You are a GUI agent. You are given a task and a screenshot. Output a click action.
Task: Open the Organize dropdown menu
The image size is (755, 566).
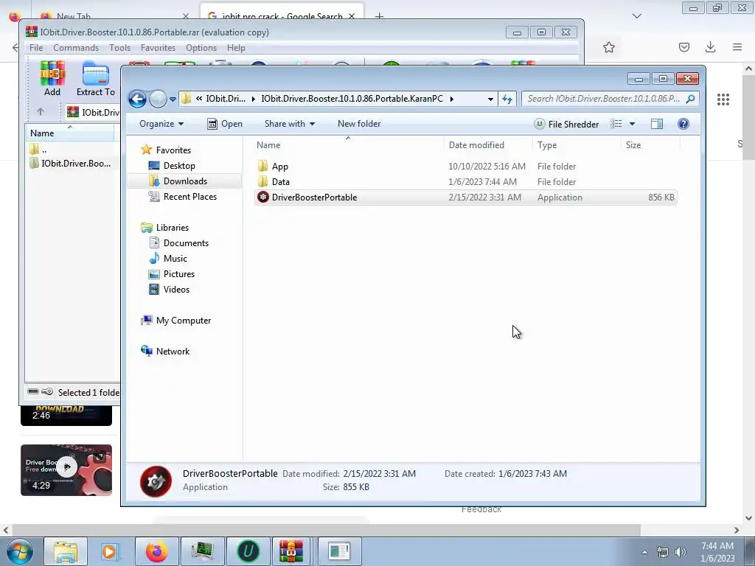coord(161,124)
